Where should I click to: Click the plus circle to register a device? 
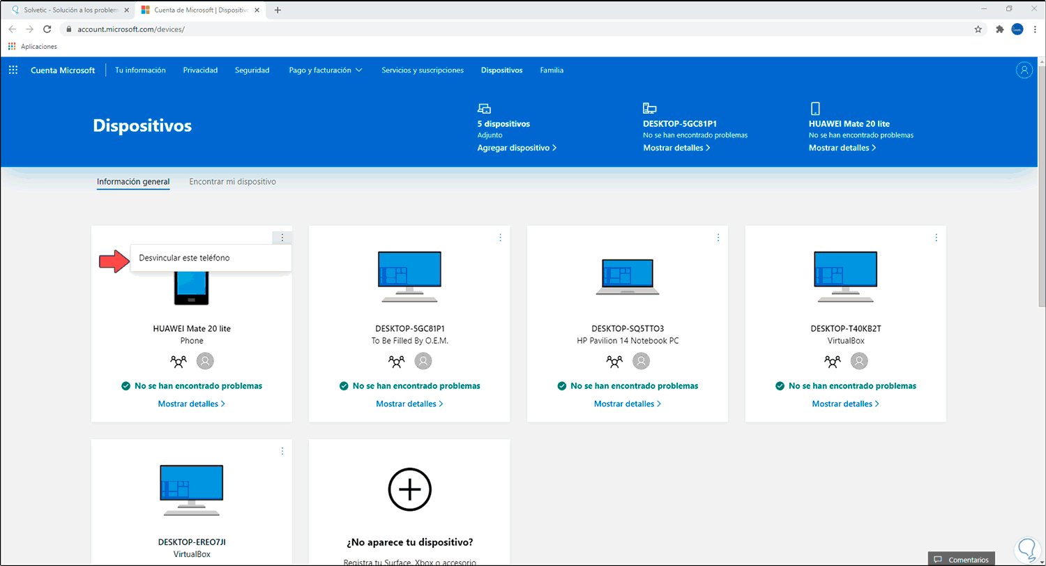click(x=409, y=490)
